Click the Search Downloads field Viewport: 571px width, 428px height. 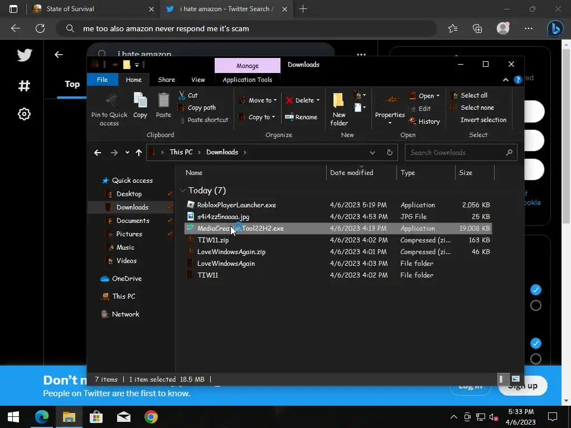pos(461,153)
